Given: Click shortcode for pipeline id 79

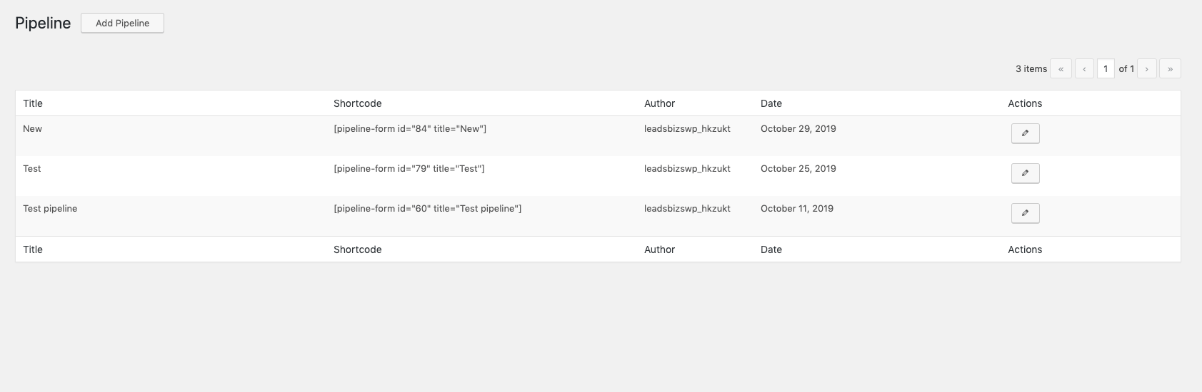Looking at the screenshot, I should (409, 168).
